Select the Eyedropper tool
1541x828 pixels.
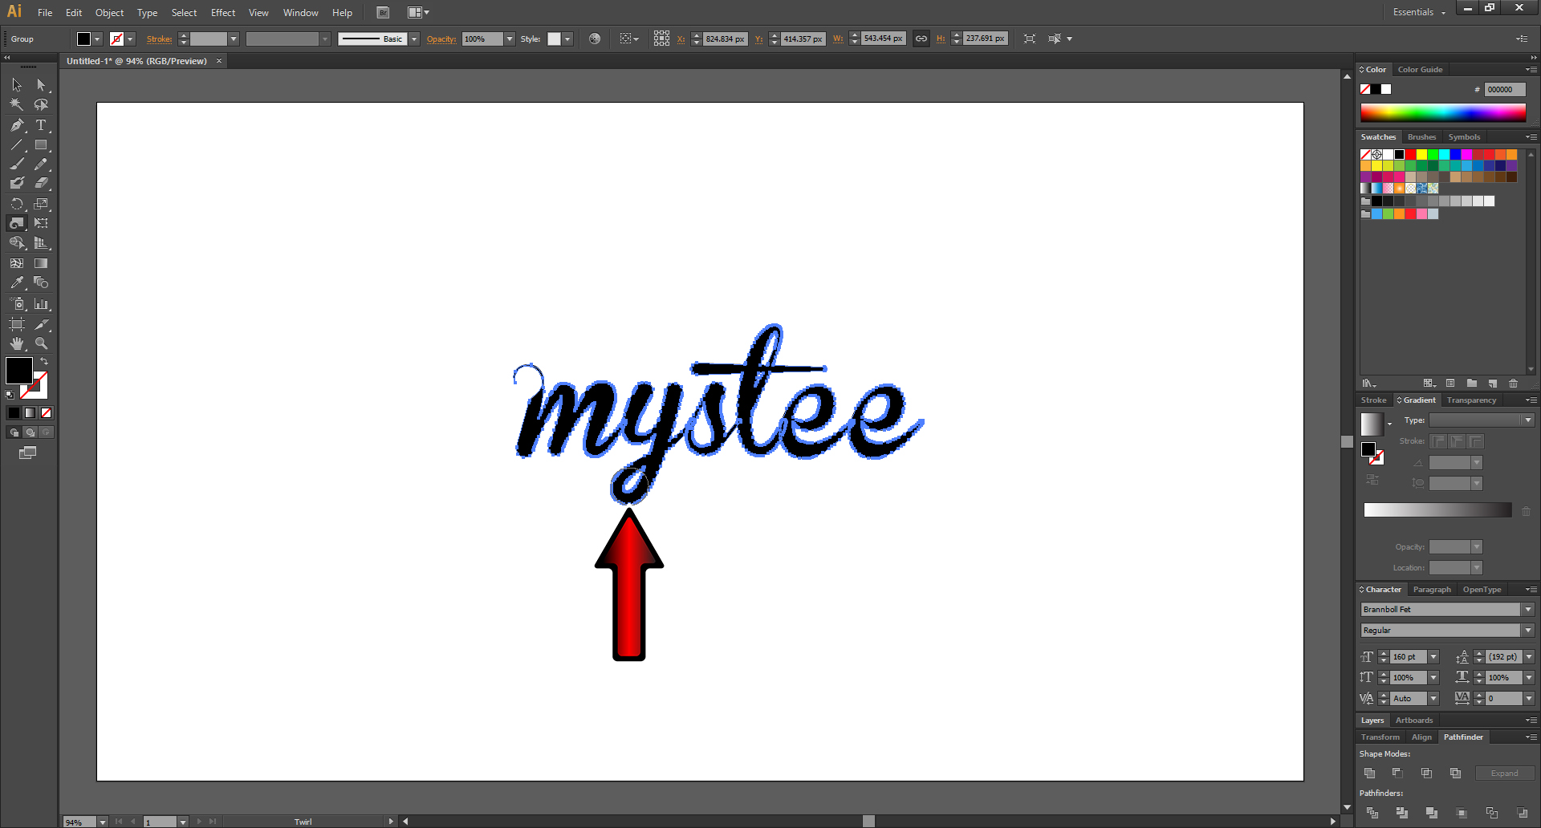(x=17, y=282)
